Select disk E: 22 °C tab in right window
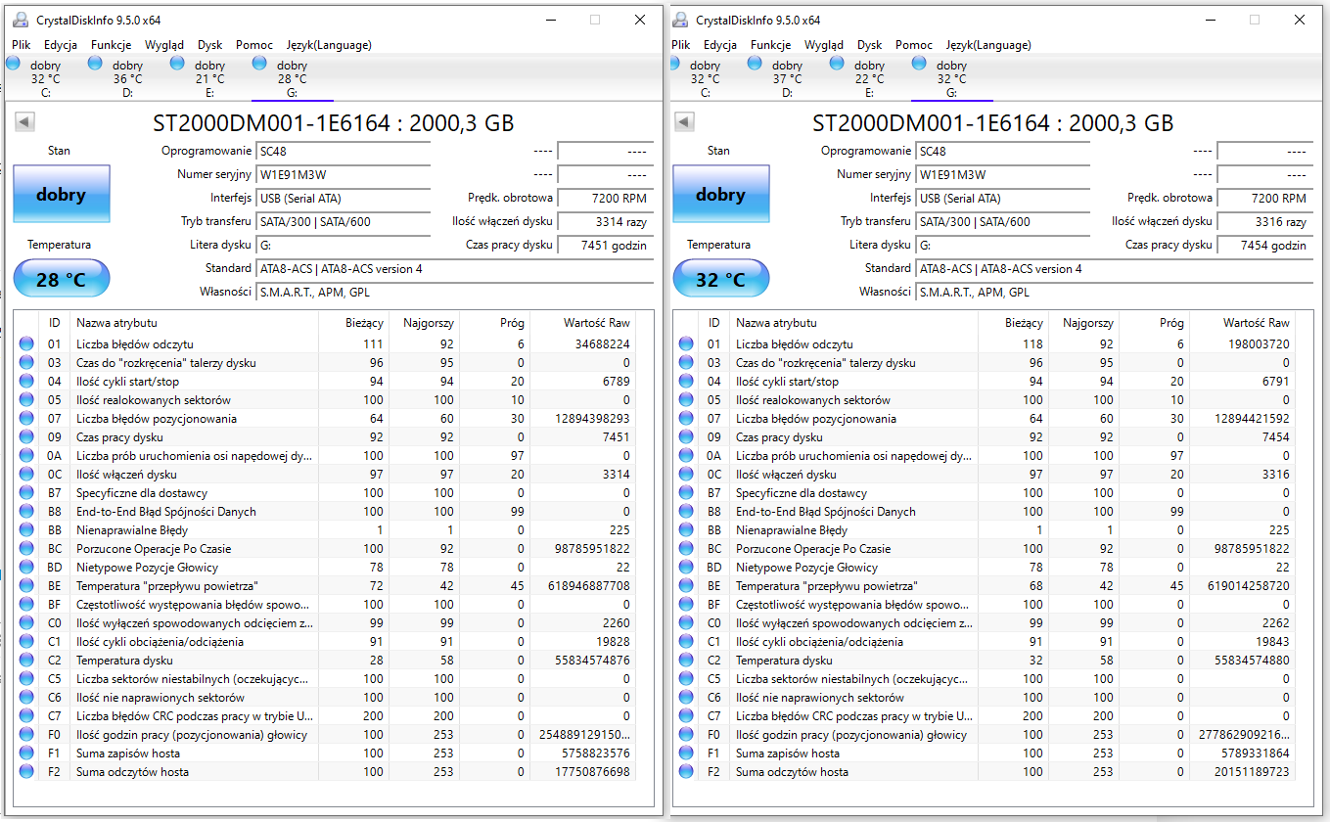The height and width of the screenshot is (822, 1330). (x=869, y=78)
